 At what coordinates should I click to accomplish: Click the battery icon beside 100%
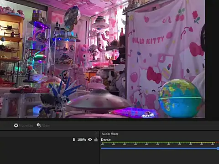pyautogui.click(x=74, y=139)
